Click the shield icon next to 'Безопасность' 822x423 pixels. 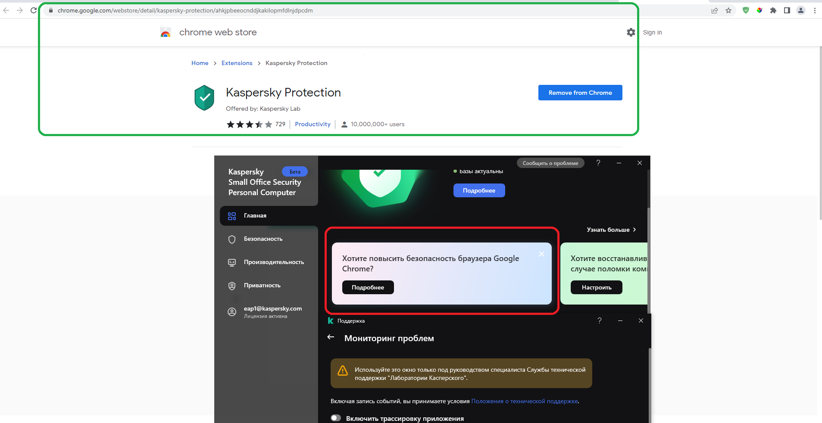click(x=232, y=239)
